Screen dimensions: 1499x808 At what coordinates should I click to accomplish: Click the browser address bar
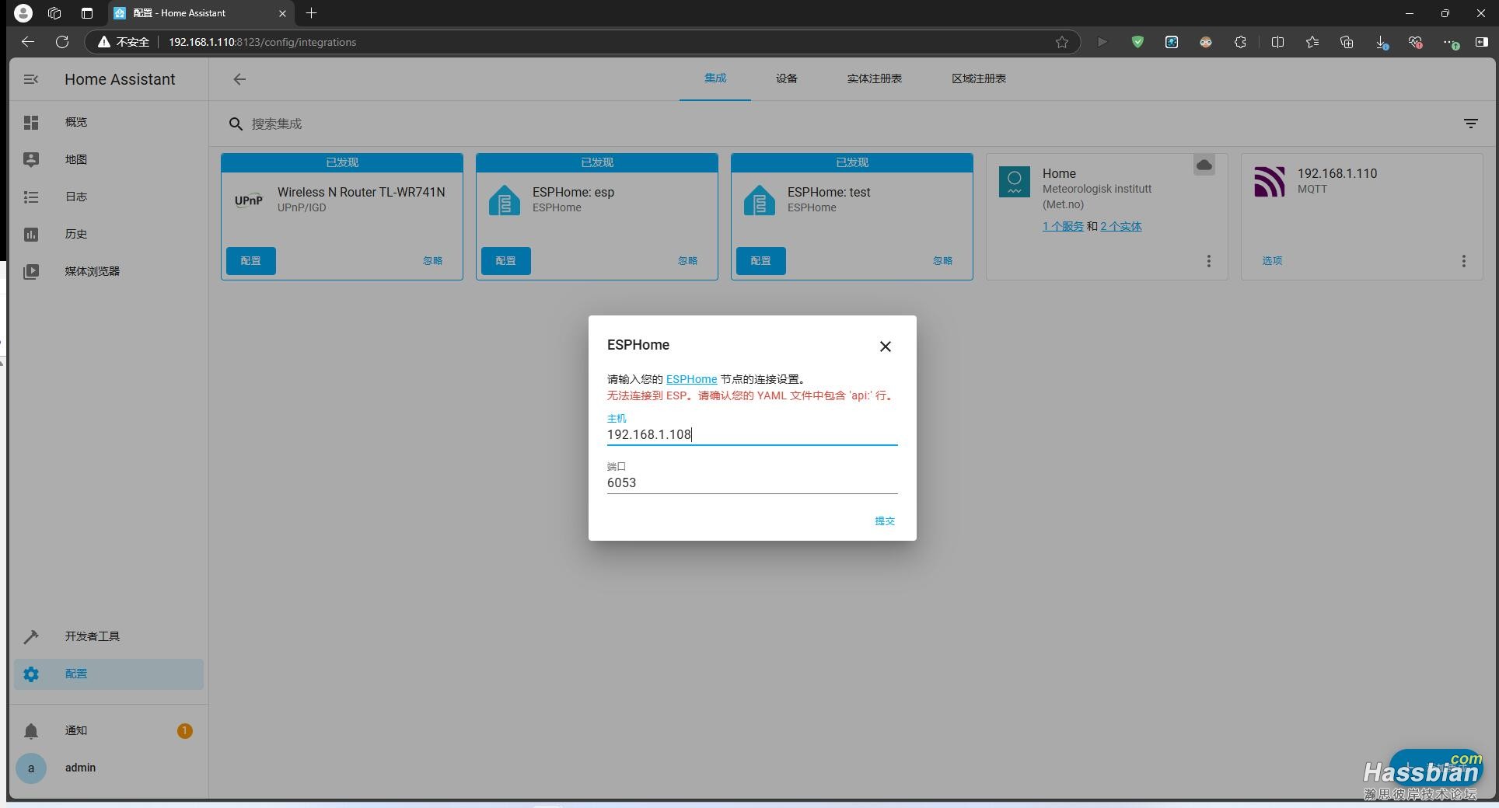(x=606, y=42)
